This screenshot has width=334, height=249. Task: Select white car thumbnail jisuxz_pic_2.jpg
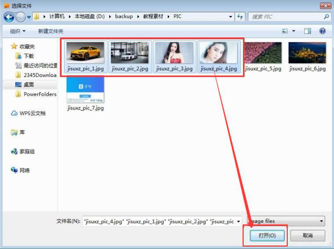point(130,53)
